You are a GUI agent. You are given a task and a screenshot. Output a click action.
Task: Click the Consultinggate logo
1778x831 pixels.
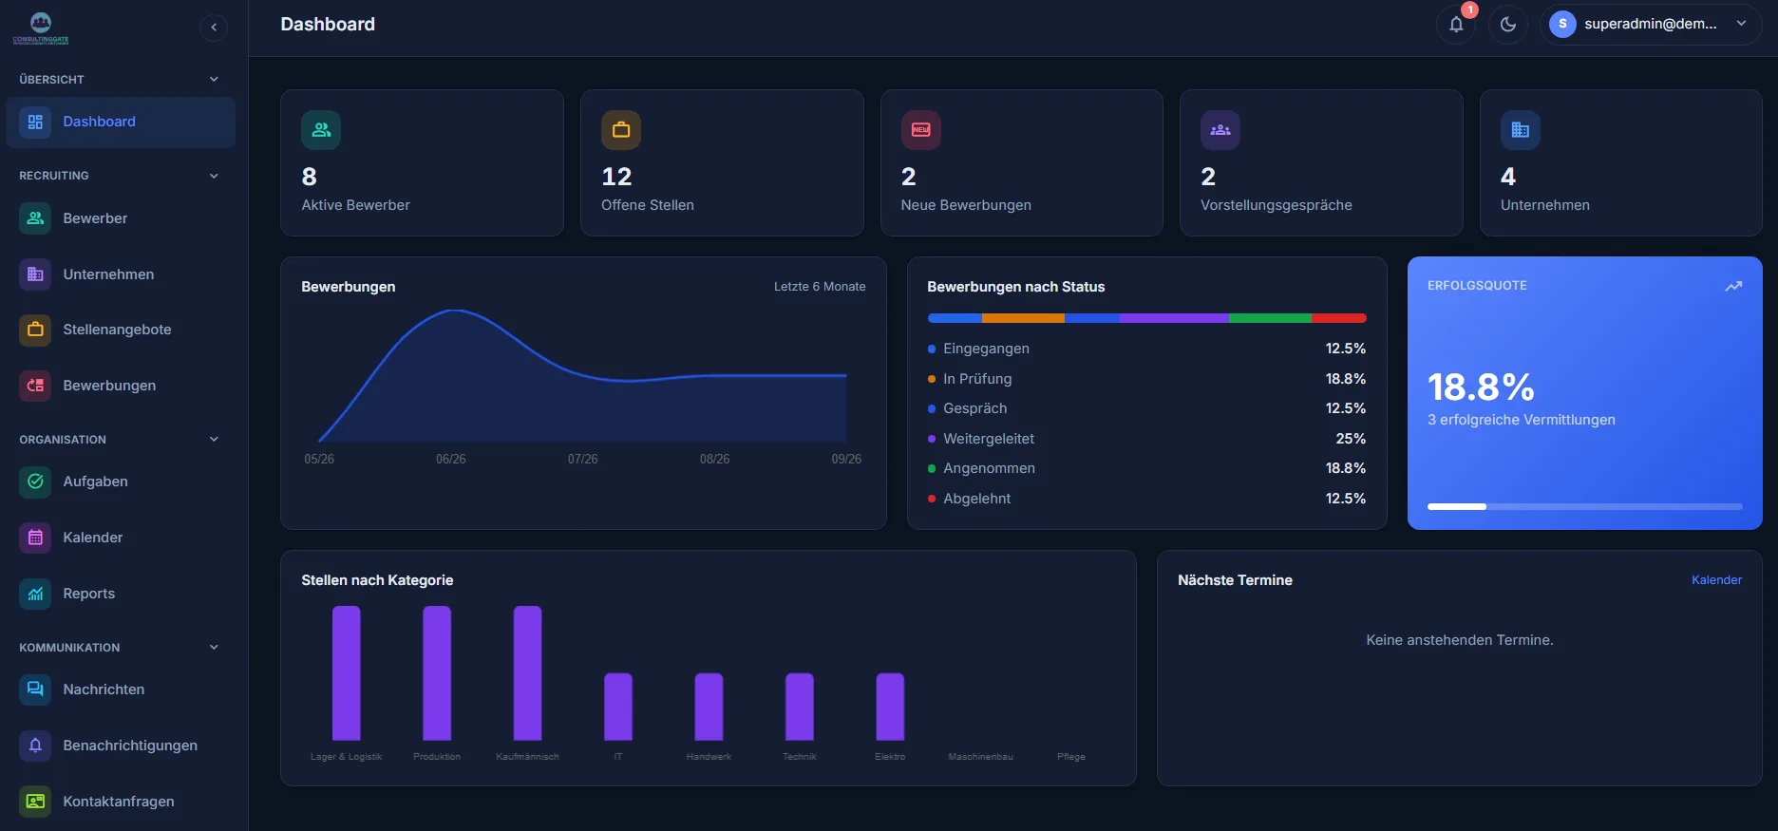pyautogui.click(x=41, y=28)
